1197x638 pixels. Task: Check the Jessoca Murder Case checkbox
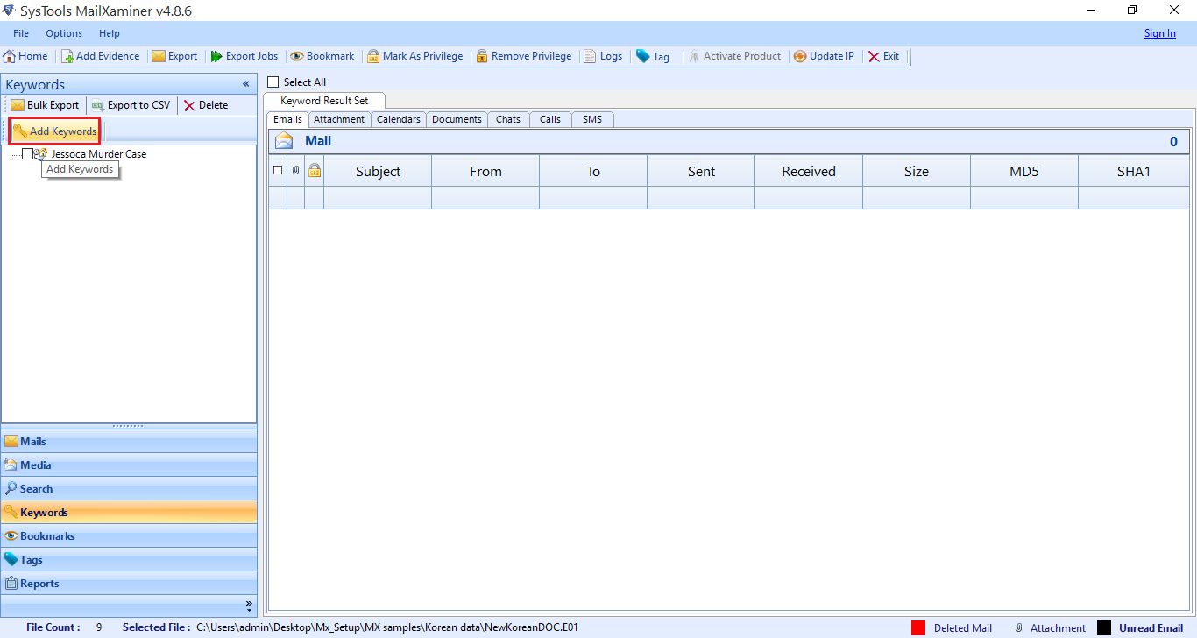tap(27, 154)
